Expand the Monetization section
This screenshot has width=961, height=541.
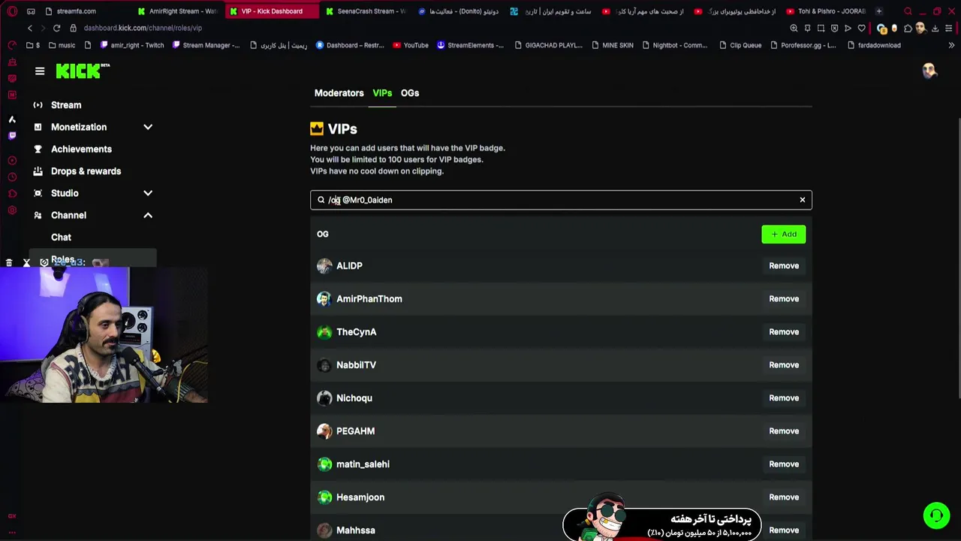(x=148, y=127)
